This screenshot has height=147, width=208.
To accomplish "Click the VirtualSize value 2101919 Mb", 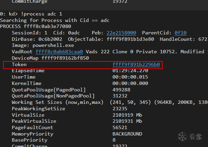I will 127,115.
